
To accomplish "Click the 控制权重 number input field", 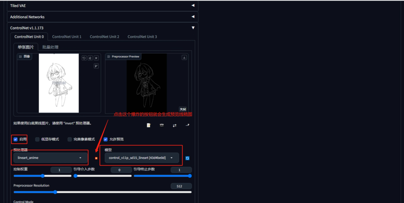I will click(x=61, y=170).
